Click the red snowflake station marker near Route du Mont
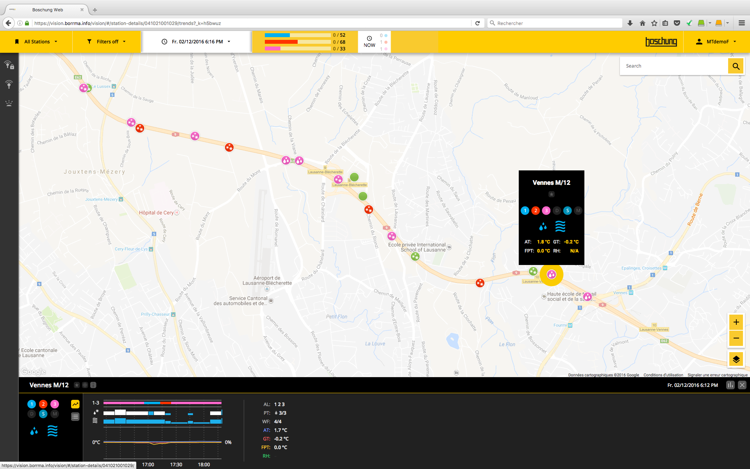The width and height of the screenshot is (750, 469). [x=229, y=147]
